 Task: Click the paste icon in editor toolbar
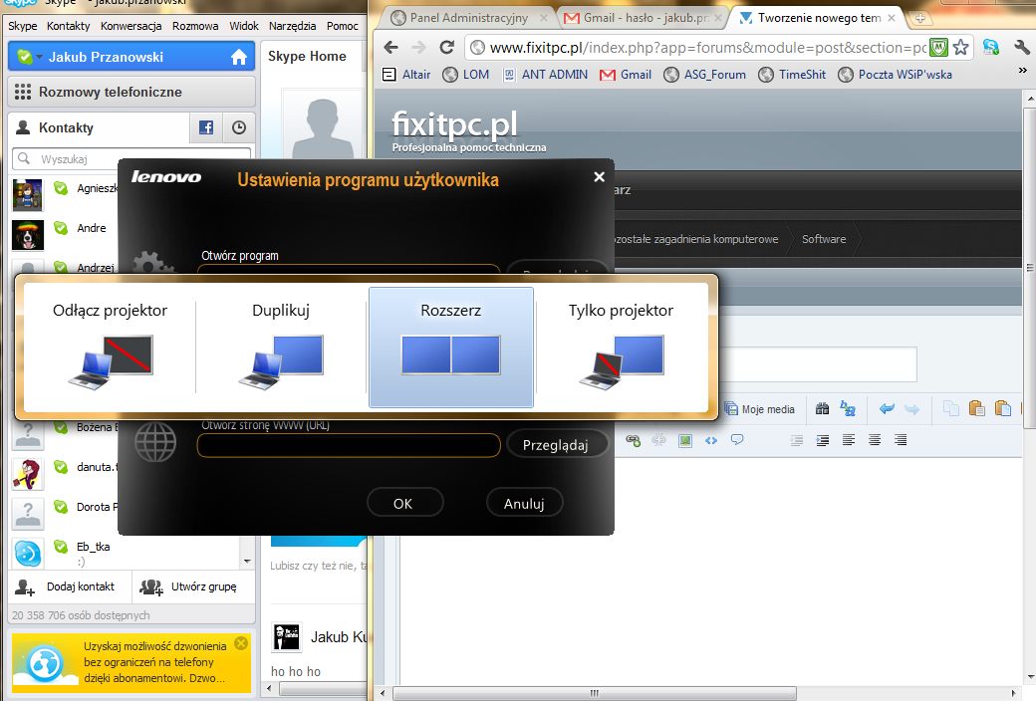point(976,409)
